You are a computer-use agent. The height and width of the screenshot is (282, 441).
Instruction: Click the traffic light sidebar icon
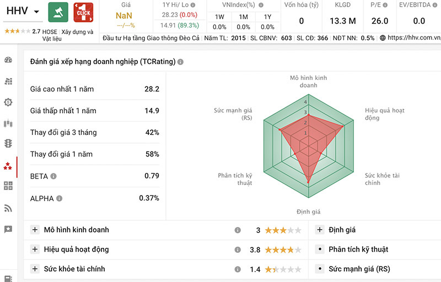click(8, 144)
